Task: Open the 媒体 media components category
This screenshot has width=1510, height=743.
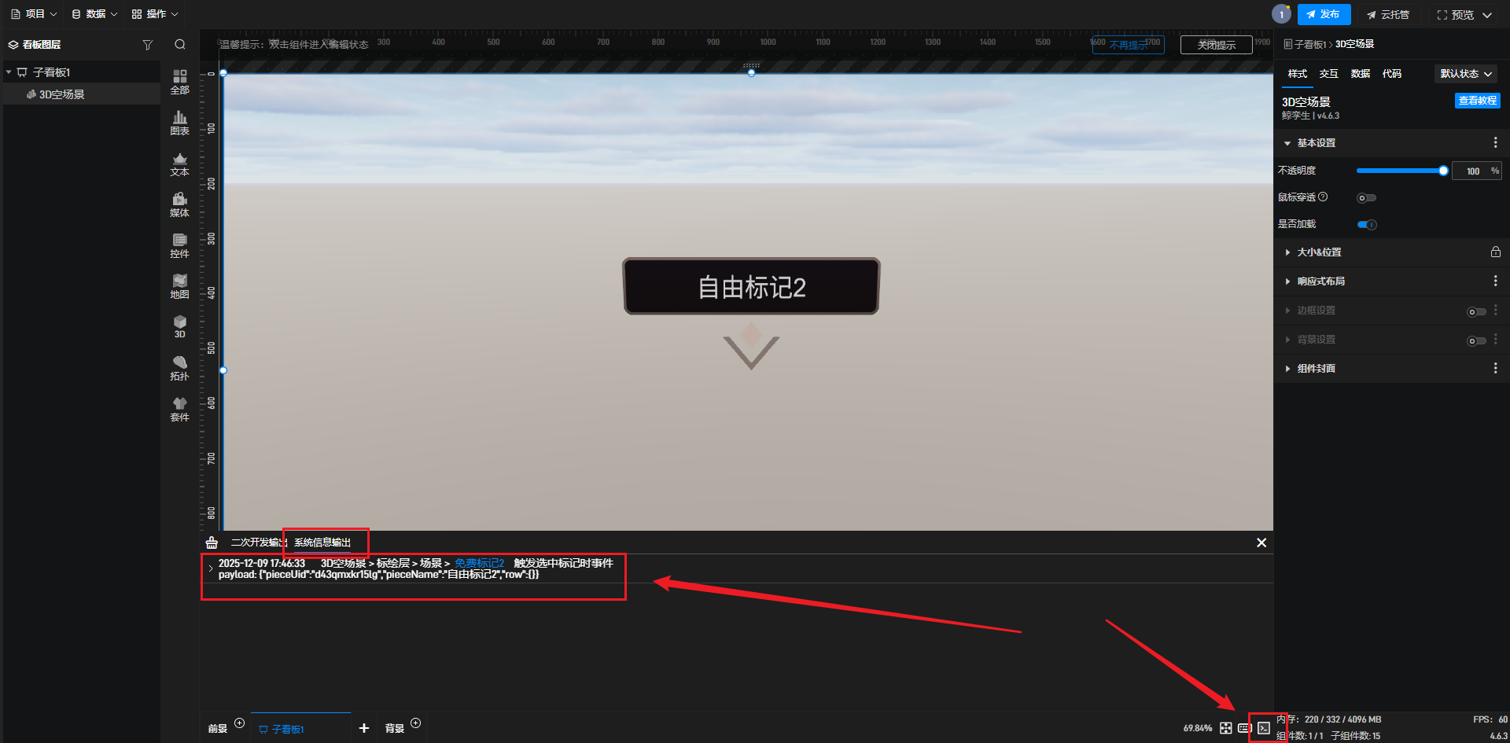Action: (x=179, y=204)
